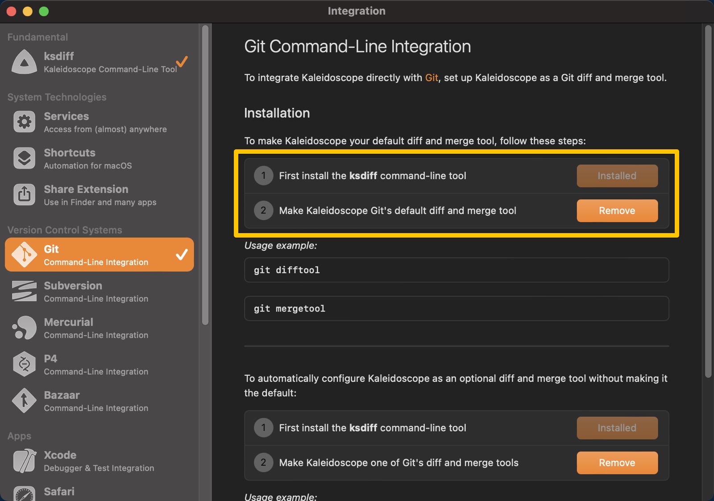714x501 pixels.
Task: Remove Kaleidoscope from Git's optional tools
Action: click(617, 463)
